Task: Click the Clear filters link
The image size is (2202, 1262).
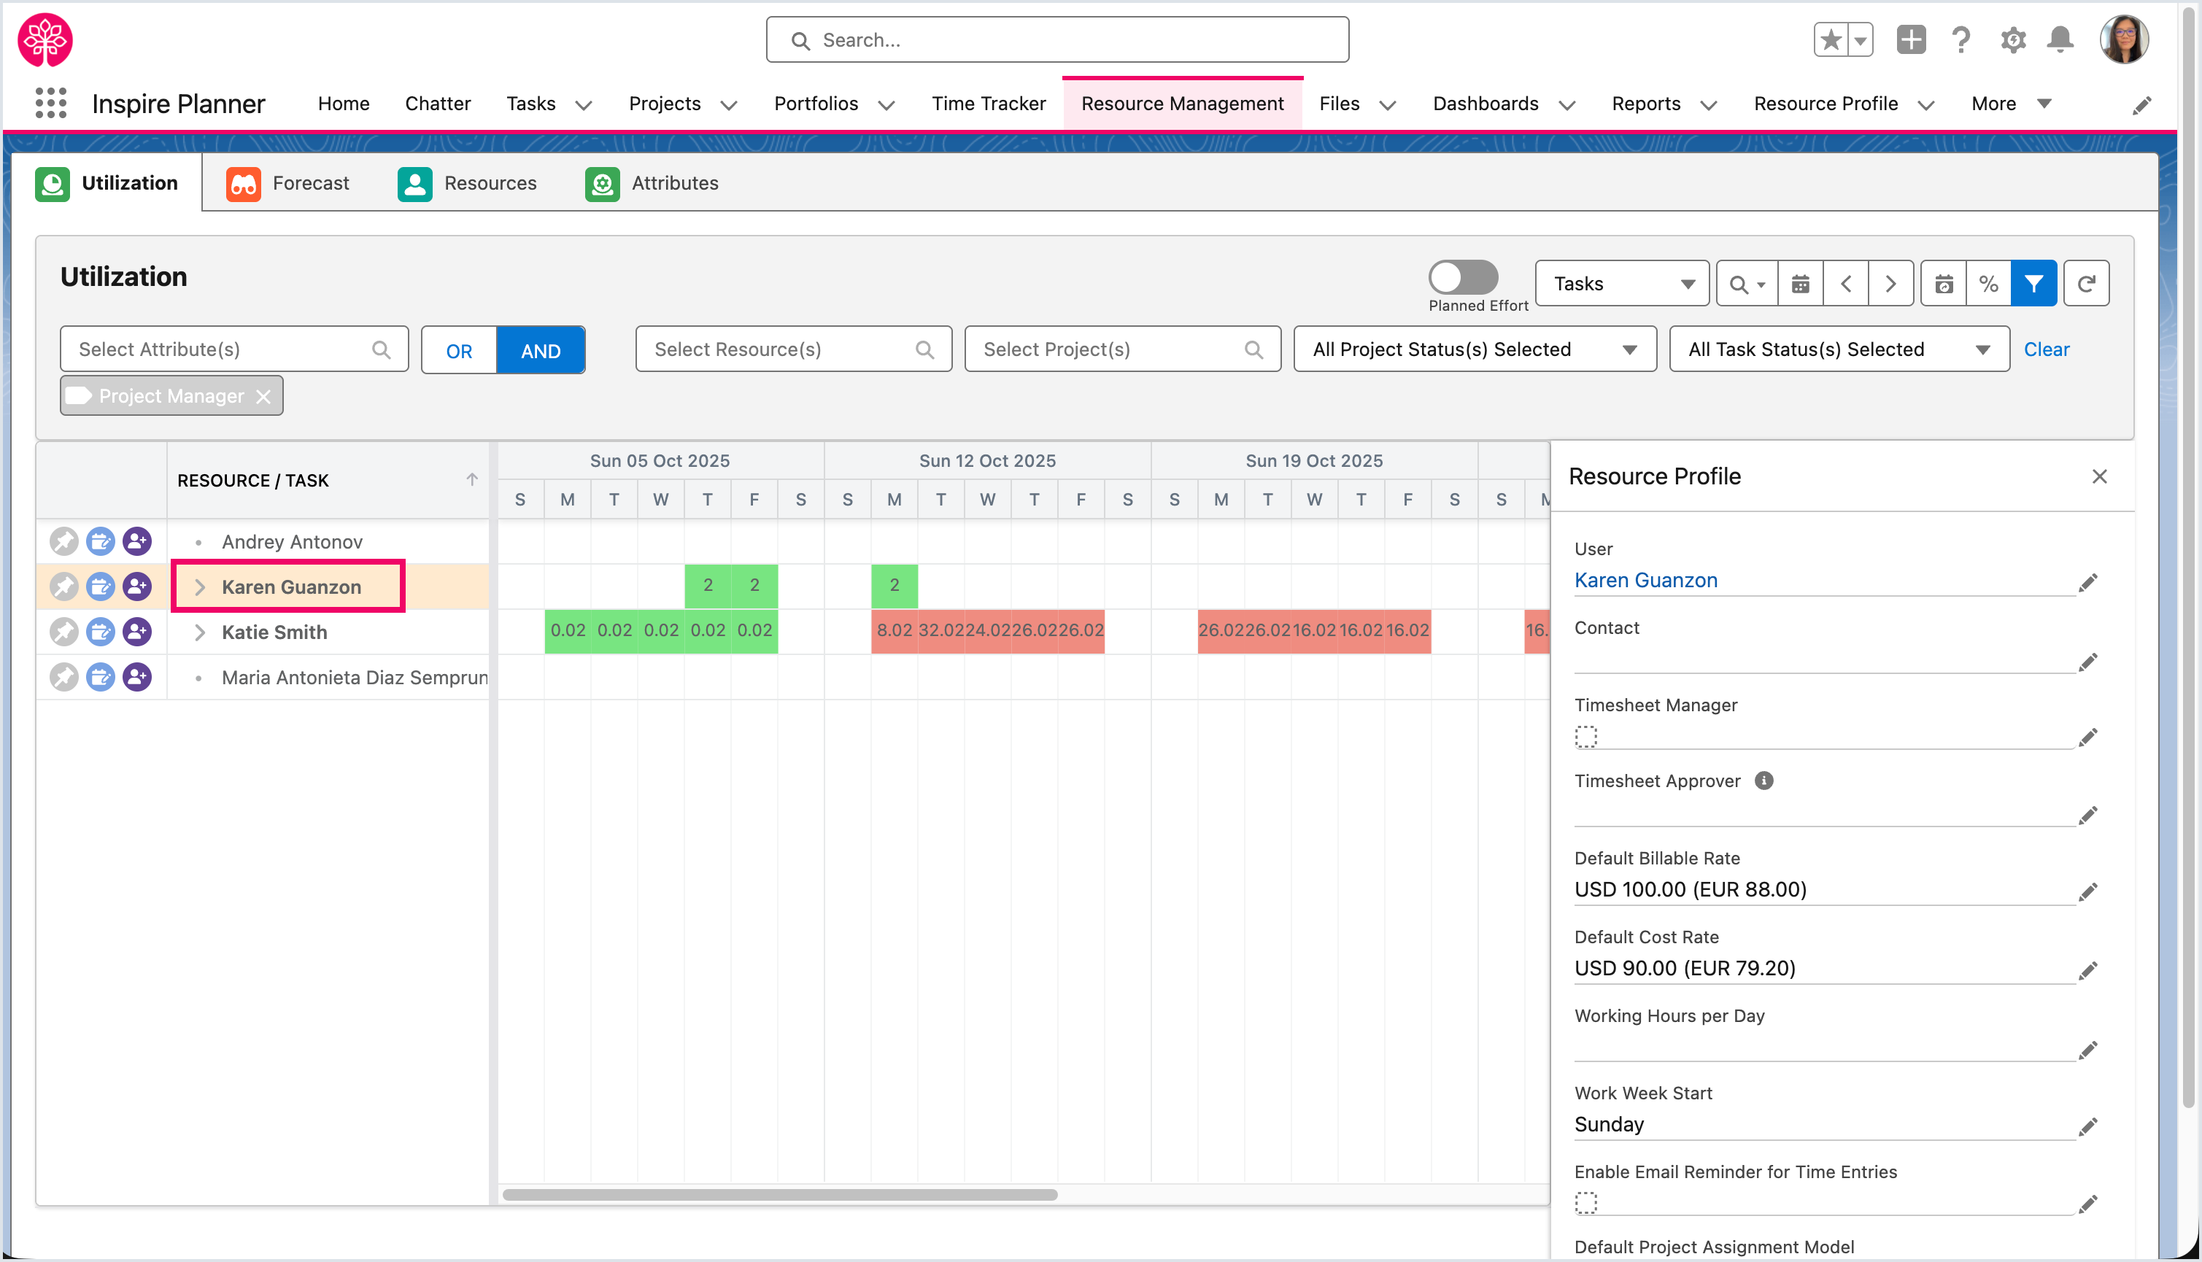Action: [x=2046, y=349]
